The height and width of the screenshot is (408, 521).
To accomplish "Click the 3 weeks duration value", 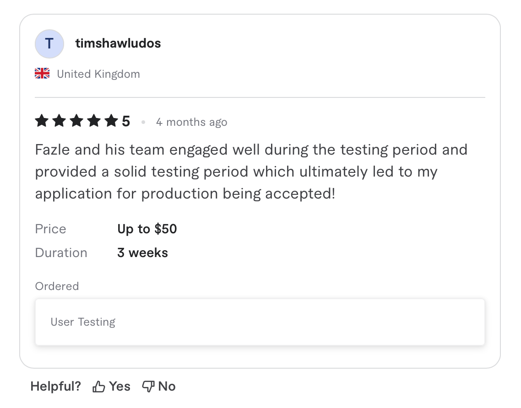I will point(142,252).
